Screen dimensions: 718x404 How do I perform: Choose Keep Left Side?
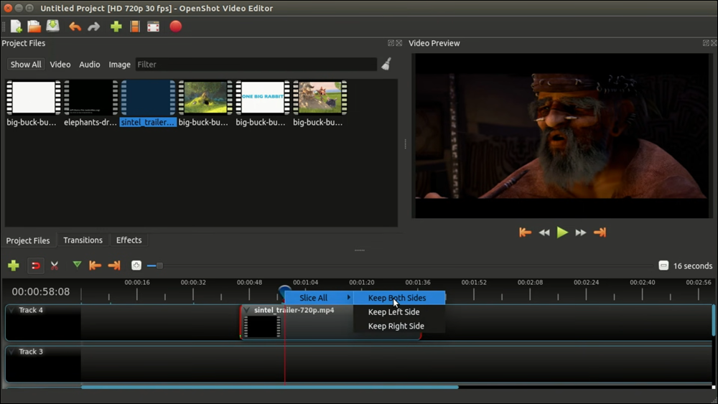(x=398, y=312)
